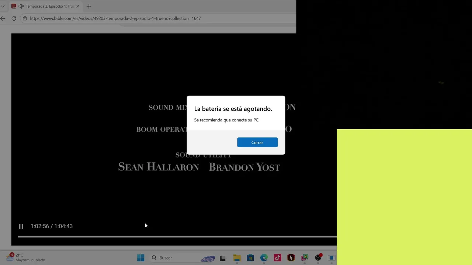Click the battery warning title text
Viewport: 472px width, 265px height.
(233, 109)
